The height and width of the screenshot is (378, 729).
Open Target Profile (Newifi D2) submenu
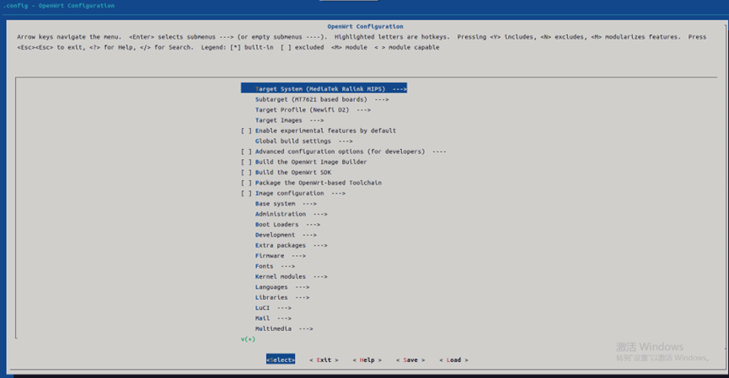point(313,109)
